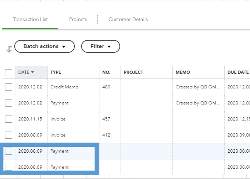This screenshot has width=250, height=179.
Task: Click the DATE sort arrow icon
Action: [33, 72]
